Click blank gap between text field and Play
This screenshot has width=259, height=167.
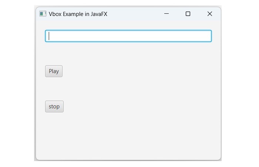pos(128,54)
